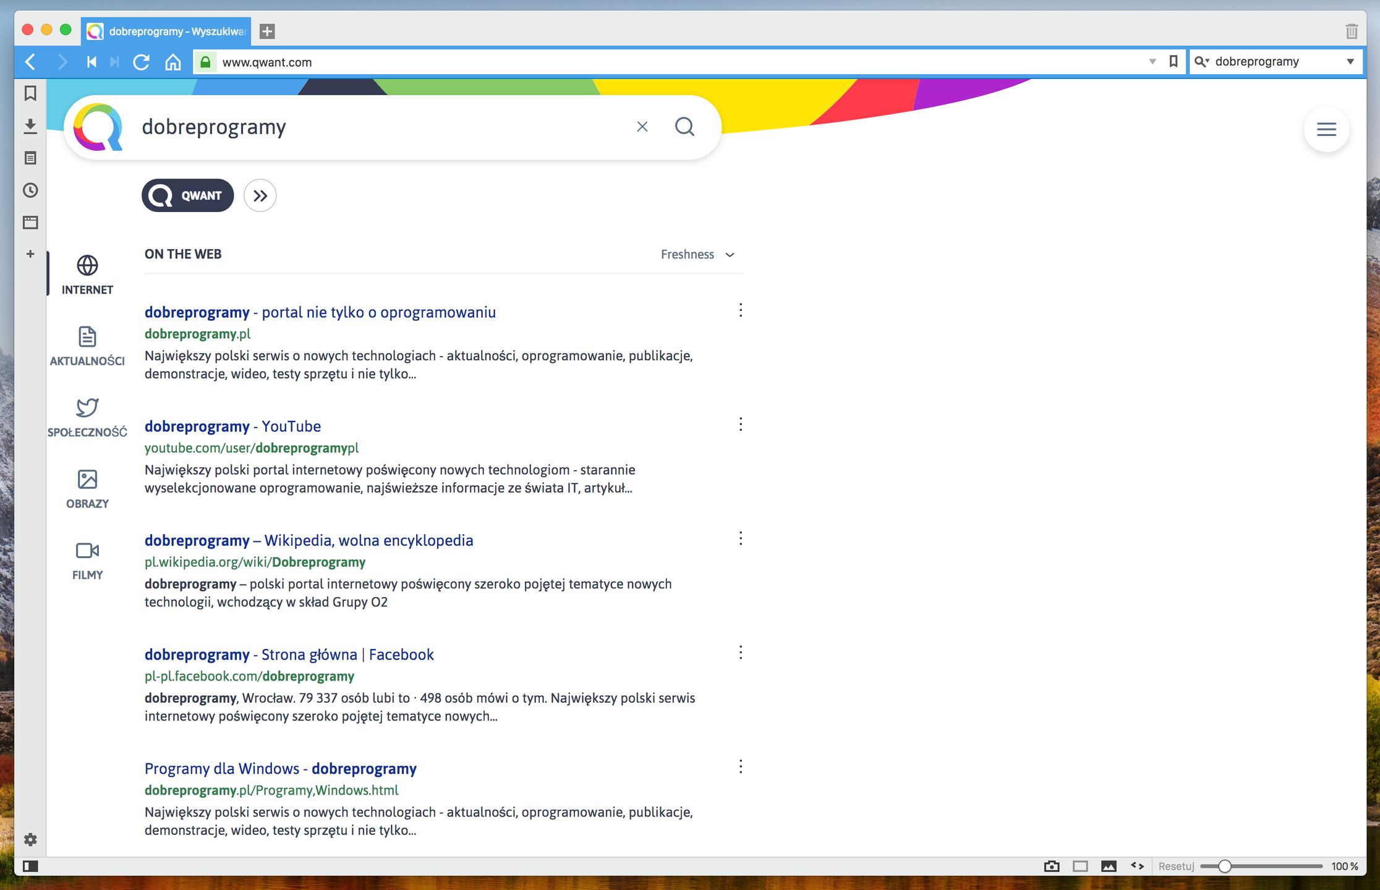Open the Bookmarks panel icon in sidebar
1380x890 pixels.
coord(30,93)
